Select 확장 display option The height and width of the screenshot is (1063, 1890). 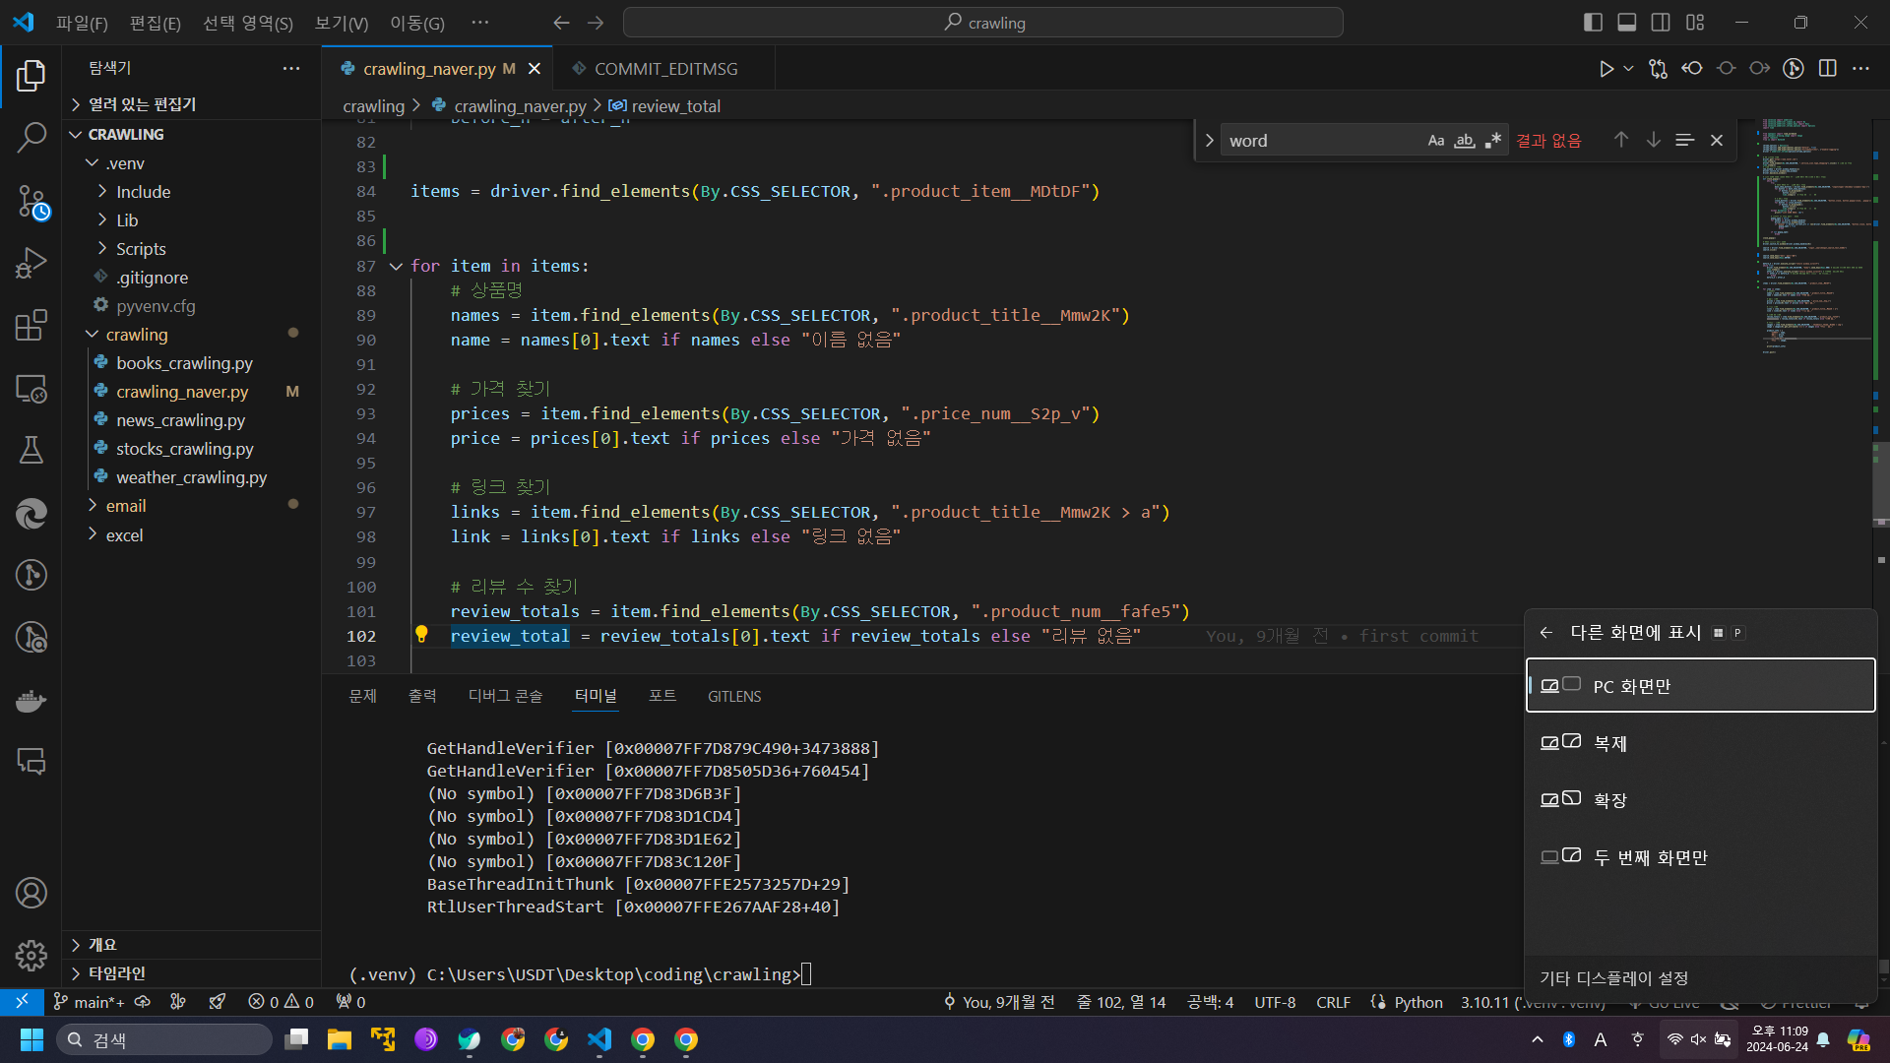(x=1700, y=800)
